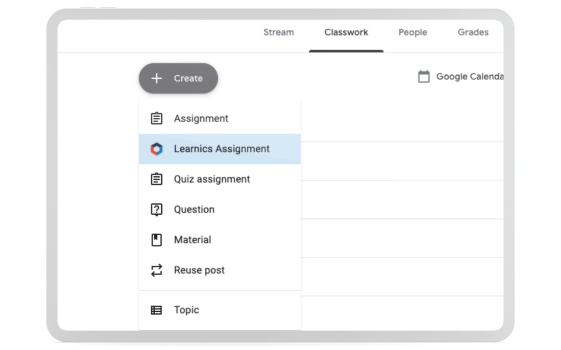Click the plus icon in Create button
This screenshot has height=350, width=561.
(156, 78)
